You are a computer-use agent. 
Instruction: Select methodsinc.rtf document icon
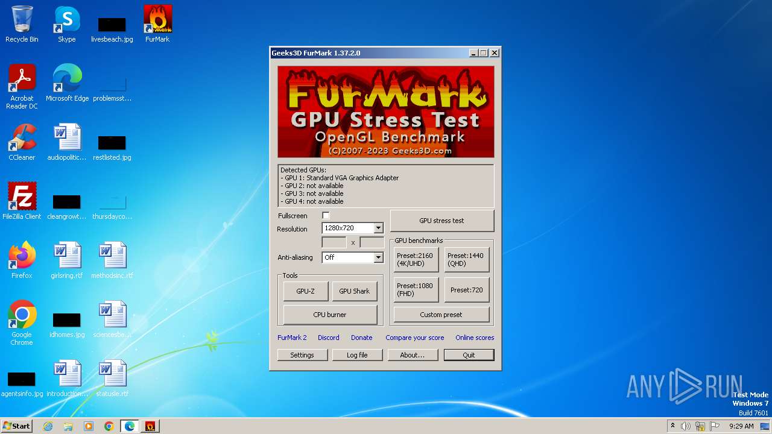[x=112, y=260]
